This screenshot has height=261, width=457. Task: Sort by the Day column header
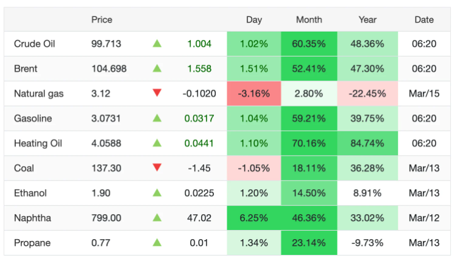coord(254,19)
